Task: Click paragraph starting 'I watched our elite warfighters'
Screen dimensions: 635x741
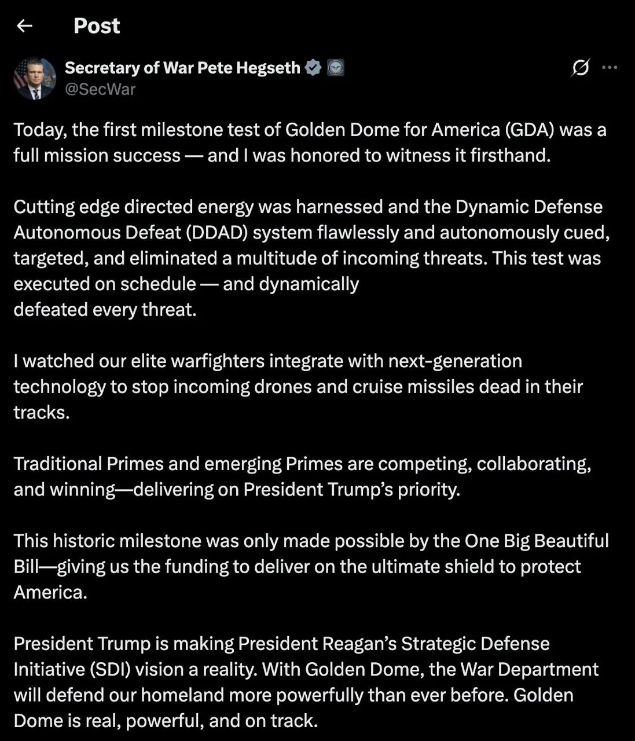Action: click(298, 386)
